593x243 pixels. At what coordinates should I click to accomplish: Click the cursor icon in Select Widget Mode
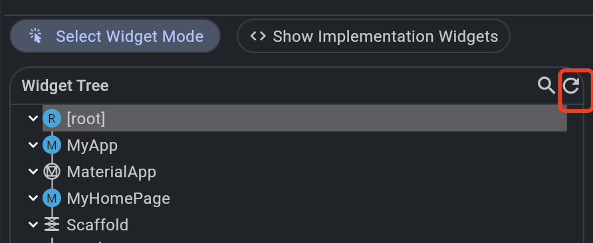click(x=35, y=37)
